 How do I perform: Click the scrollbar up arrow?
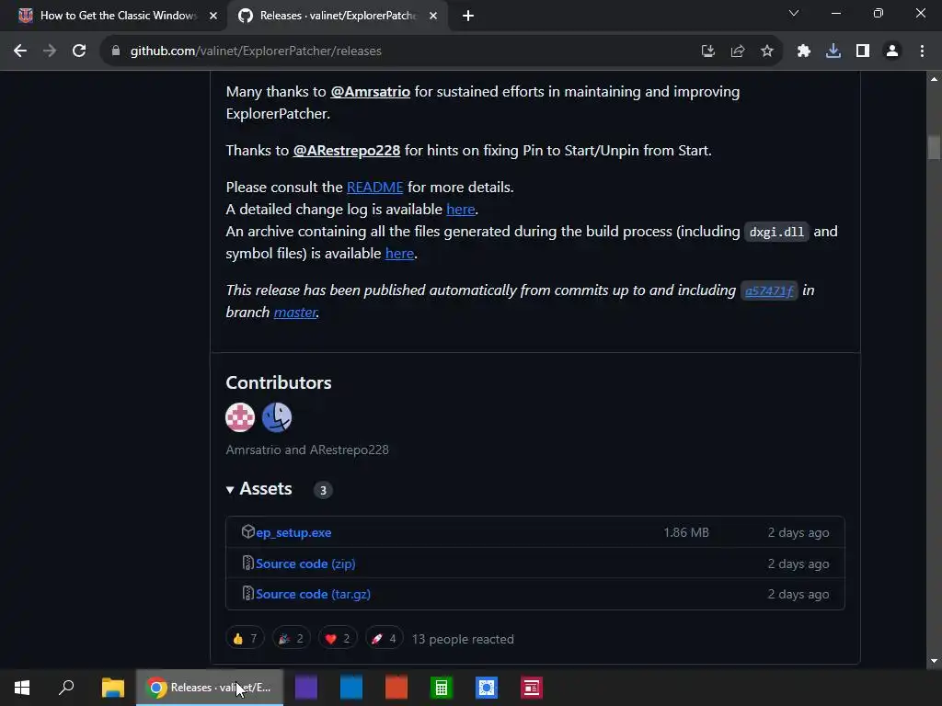click(934, 79)
